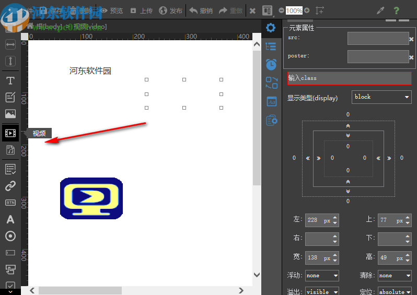Click the 预览 preview button

[112, 10]
